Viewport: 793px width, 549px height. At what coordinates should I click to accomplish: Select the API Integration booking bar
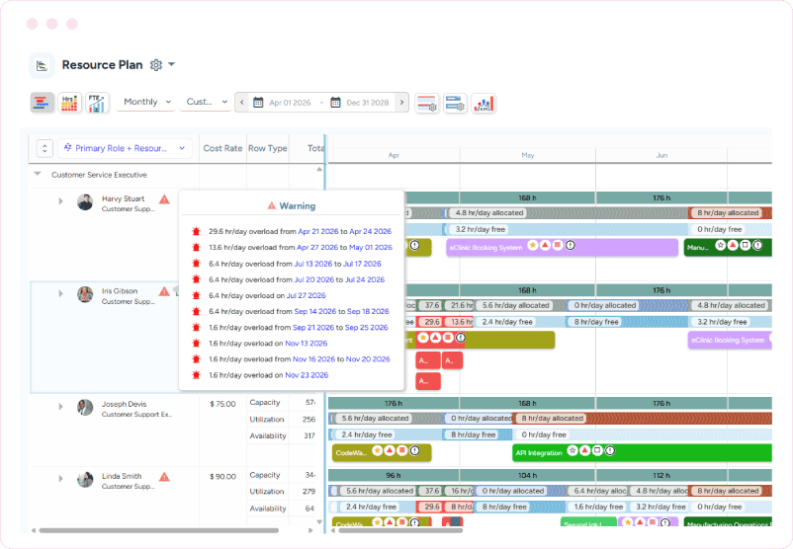pos(642,452)
